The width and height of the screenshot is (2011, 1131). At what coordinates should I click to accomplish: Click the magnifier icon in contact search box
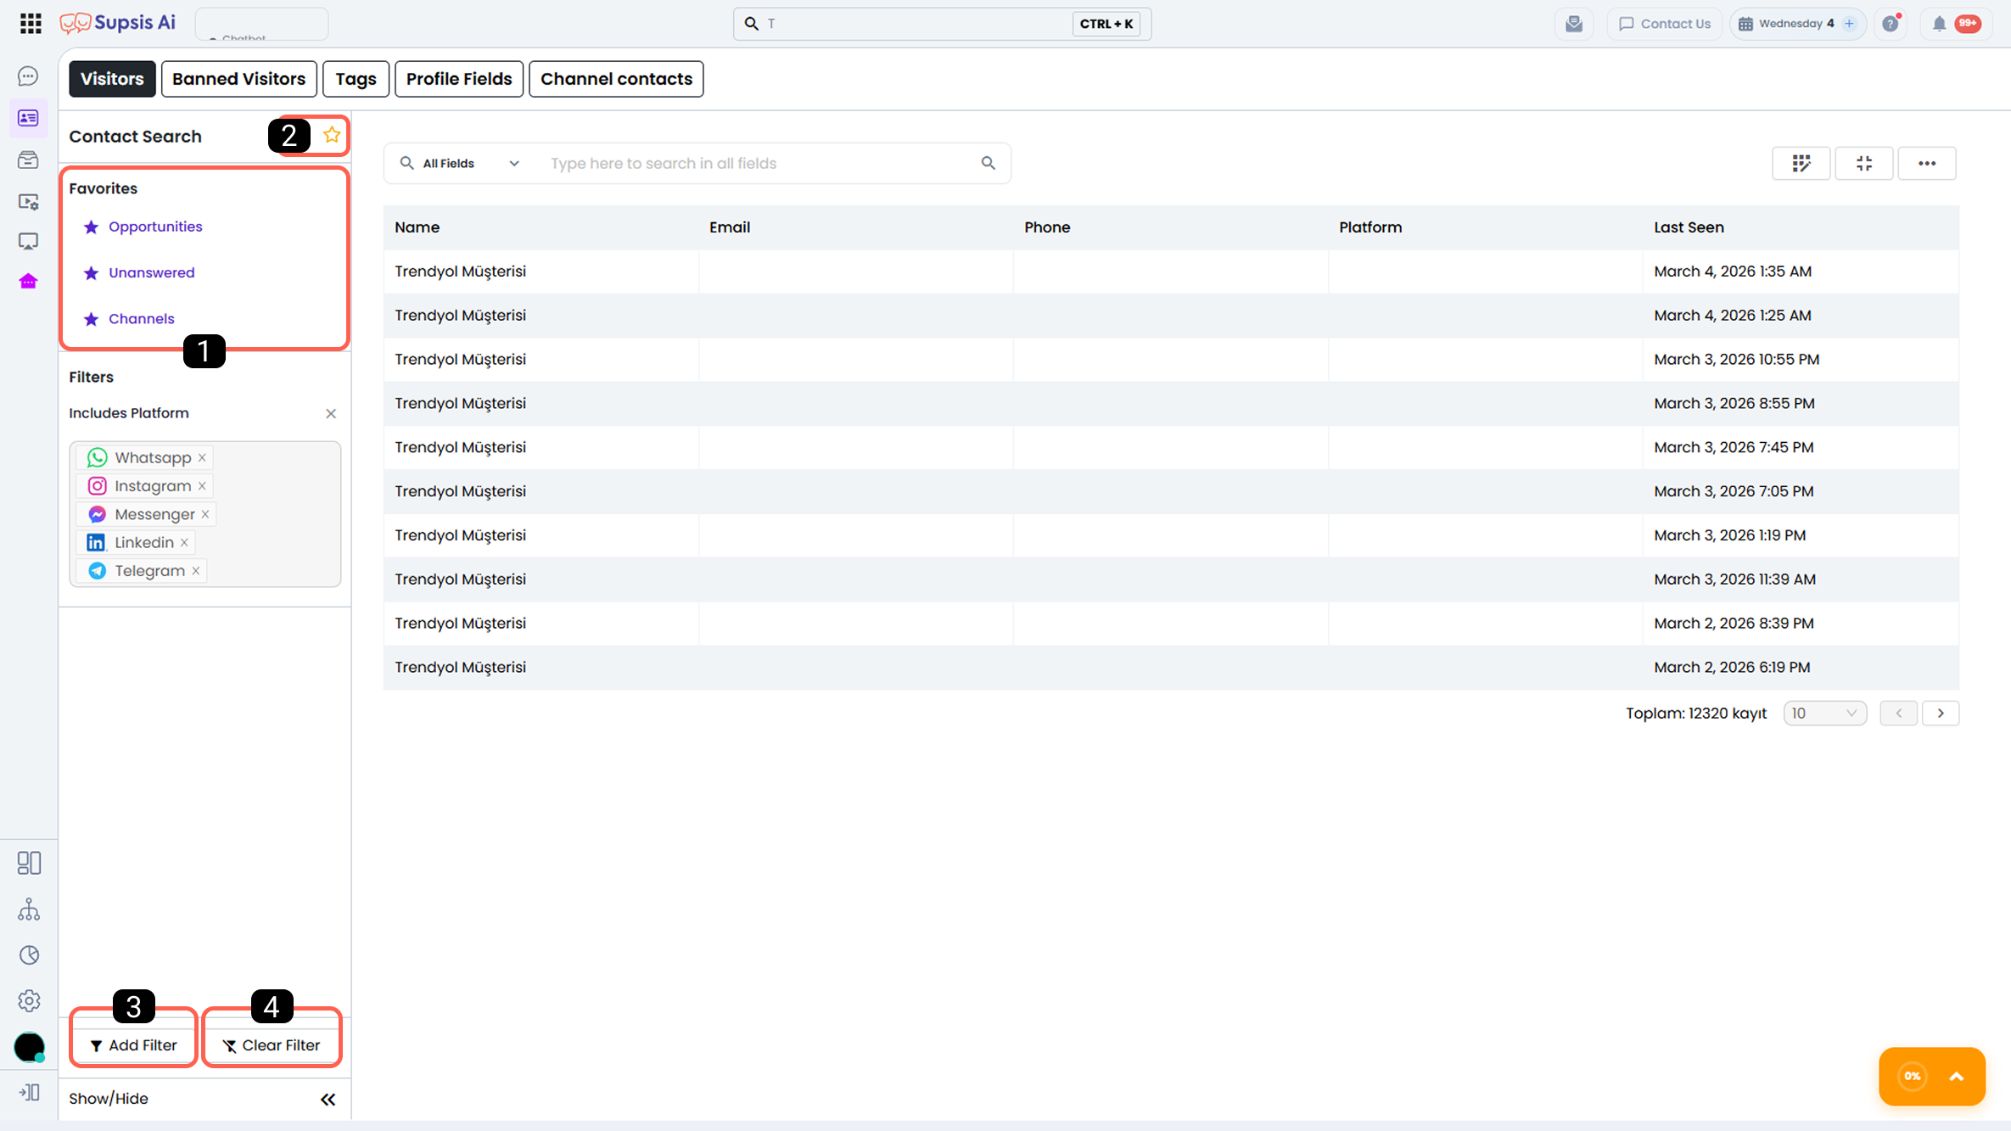pyautogui.click(x=989, y=163)
